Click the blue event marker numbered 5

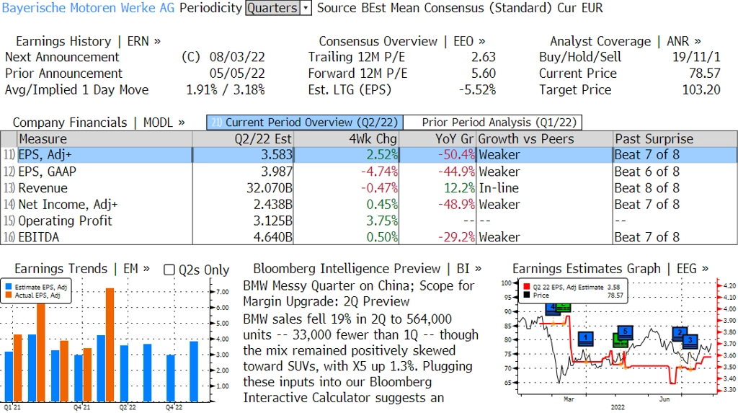tap(625, 332)
